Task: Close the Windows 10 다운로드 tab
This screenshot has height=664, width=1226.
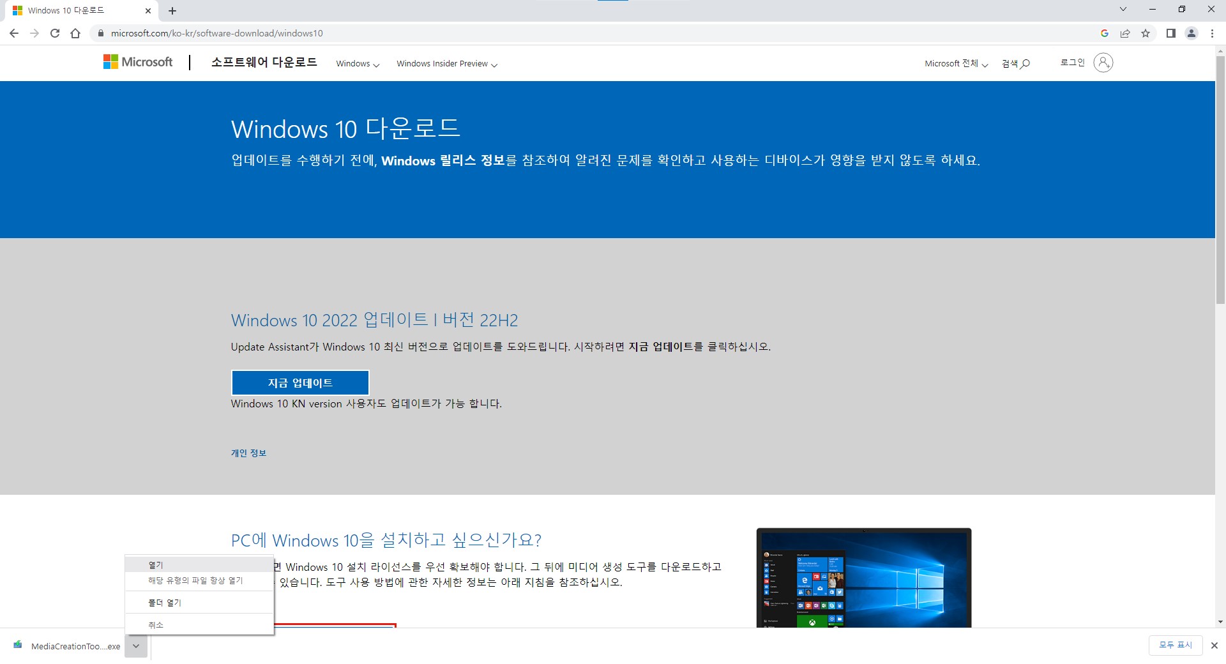Action: click(148, 11)
